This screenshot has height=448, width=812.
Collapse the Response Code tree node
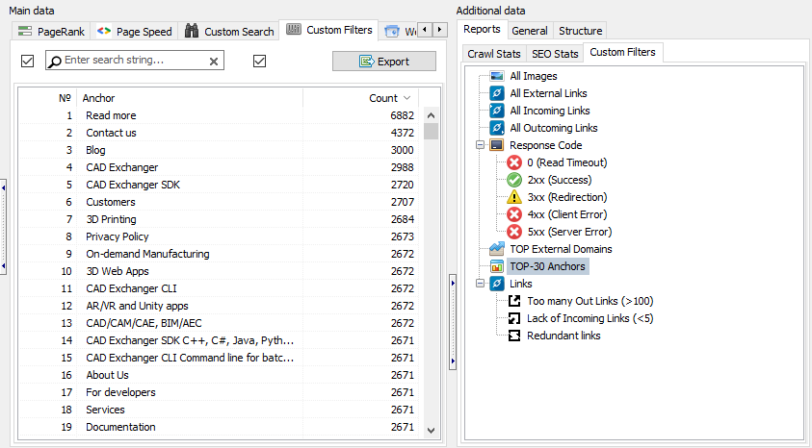pyautogui.click(x=480, y=145)
